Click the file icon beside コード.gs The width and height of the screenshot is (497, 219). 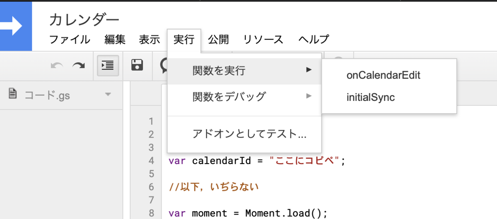13,94
